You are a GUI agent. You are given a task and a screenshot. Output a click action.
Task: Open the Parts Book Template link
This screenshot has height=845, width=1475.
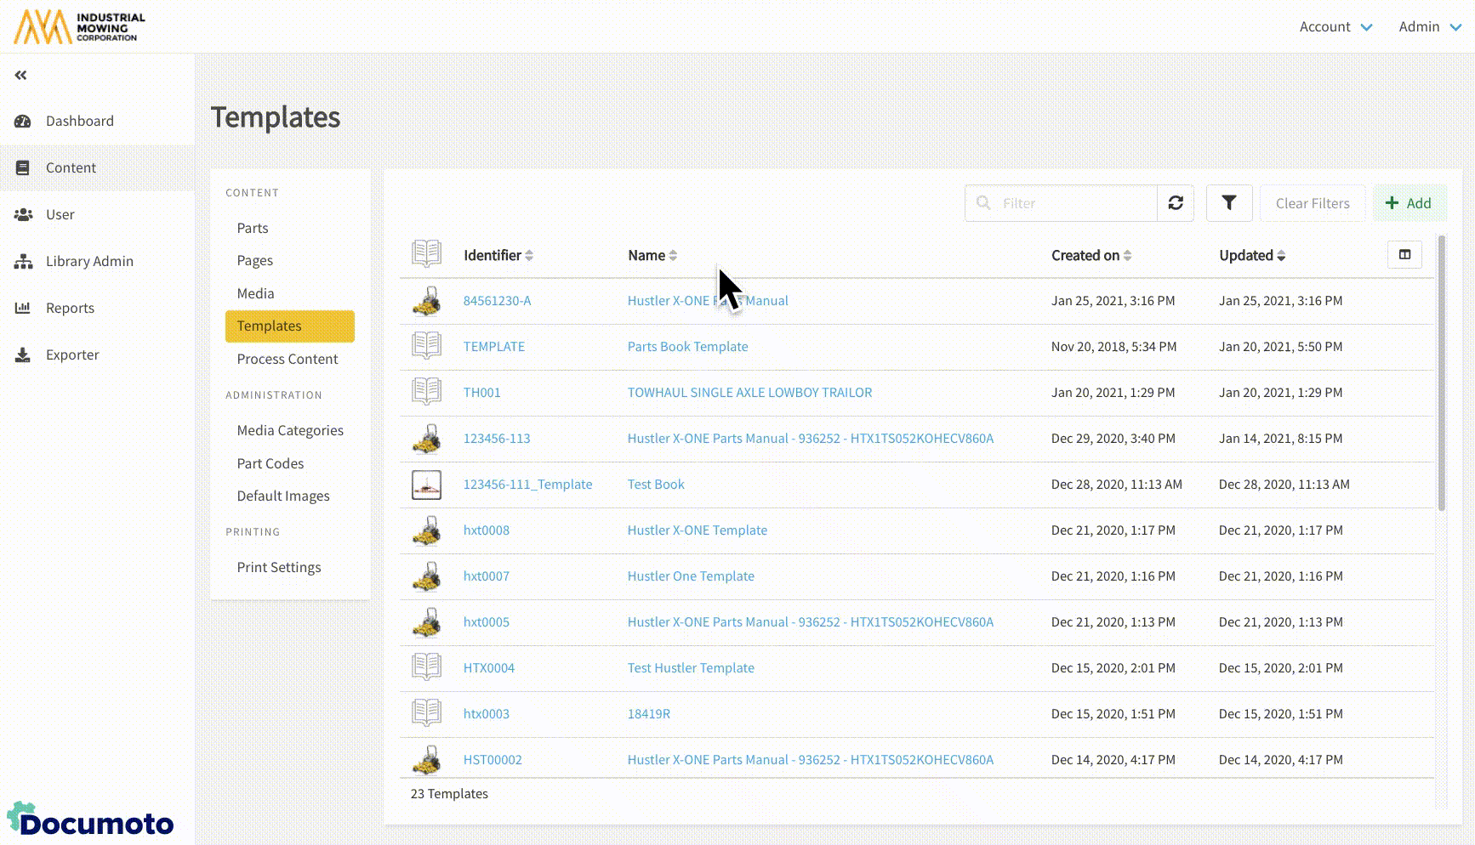687,346
